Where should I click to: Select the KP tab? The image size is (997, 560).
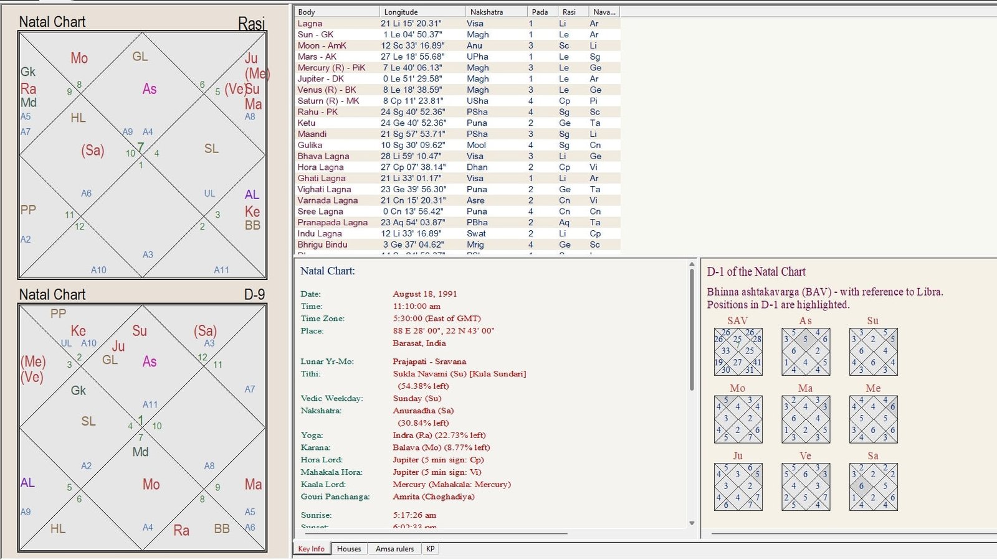(430, 549)
